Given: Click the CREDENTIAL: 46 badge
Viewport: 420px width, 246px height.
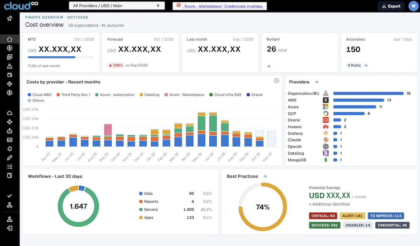Looking at the screenshot, I should click(x=392, y=225).
